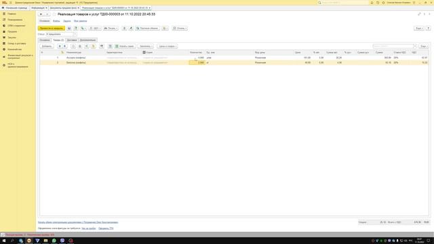Viewport: 434px width, 244px height.
Task: Open the Отчеты dropdown
Action: click(x=180, y=28)
